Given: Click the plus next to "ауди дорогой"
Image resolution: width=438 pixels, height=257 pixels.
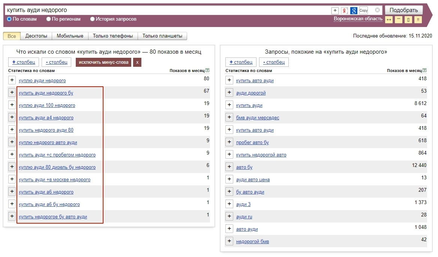Looking at the screenshot, I should pyautogui.click(x=229, y=92).
